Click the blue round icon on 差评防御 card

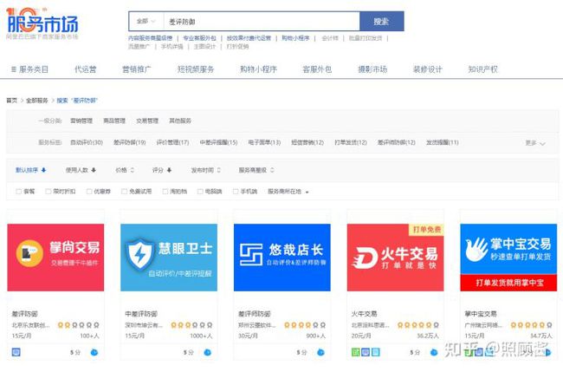click(x=94, y=352)
